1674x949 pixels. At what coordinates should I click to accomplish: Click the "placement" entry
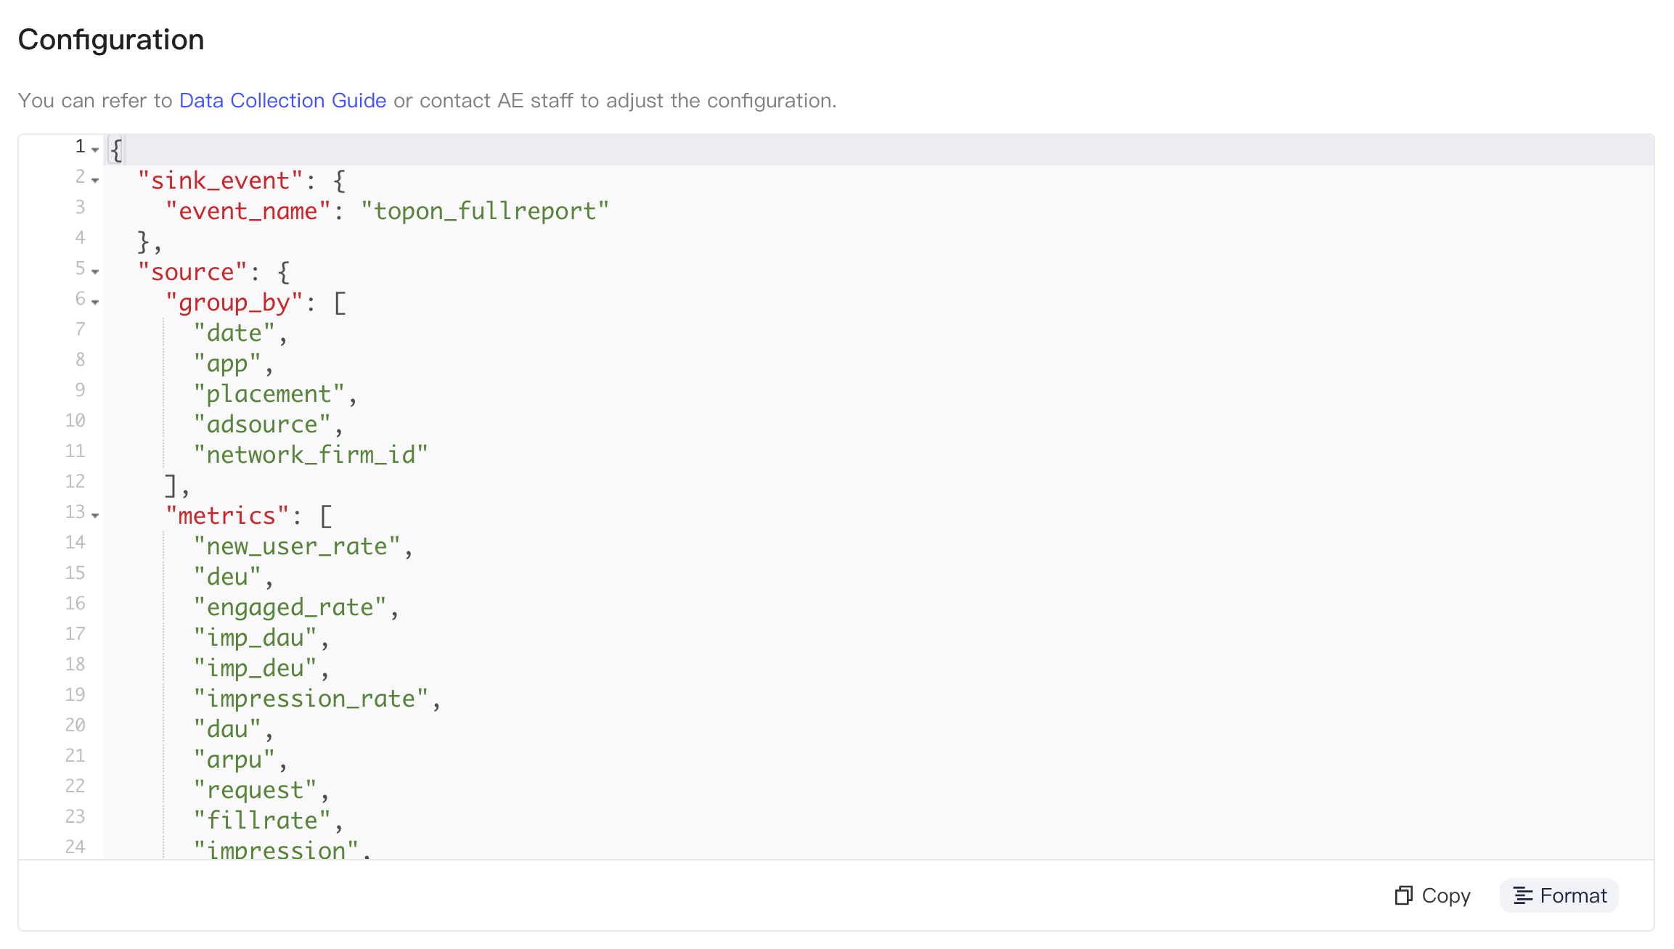[x=269, y=394]
